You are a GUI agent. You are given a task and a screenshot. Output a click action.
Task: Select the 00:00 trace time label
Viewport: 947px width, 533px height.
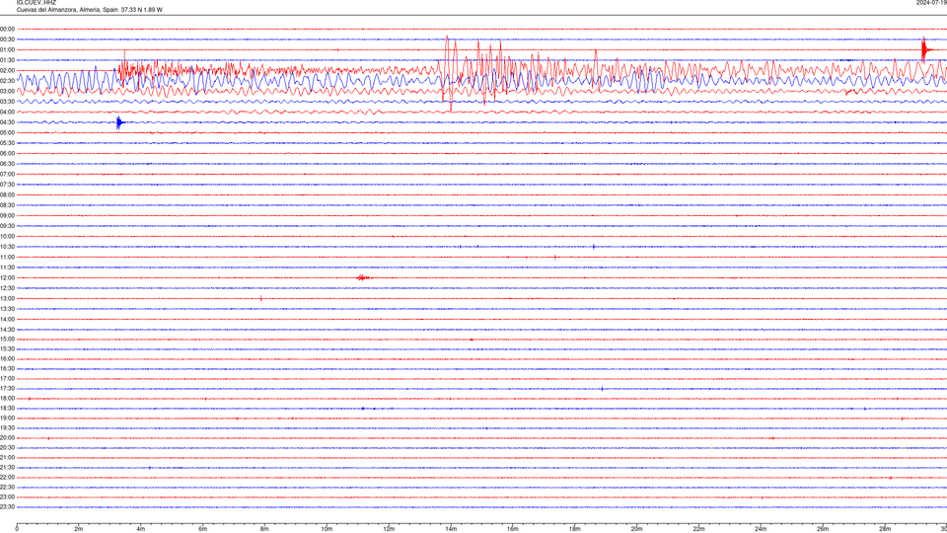(x=7, y=29)
